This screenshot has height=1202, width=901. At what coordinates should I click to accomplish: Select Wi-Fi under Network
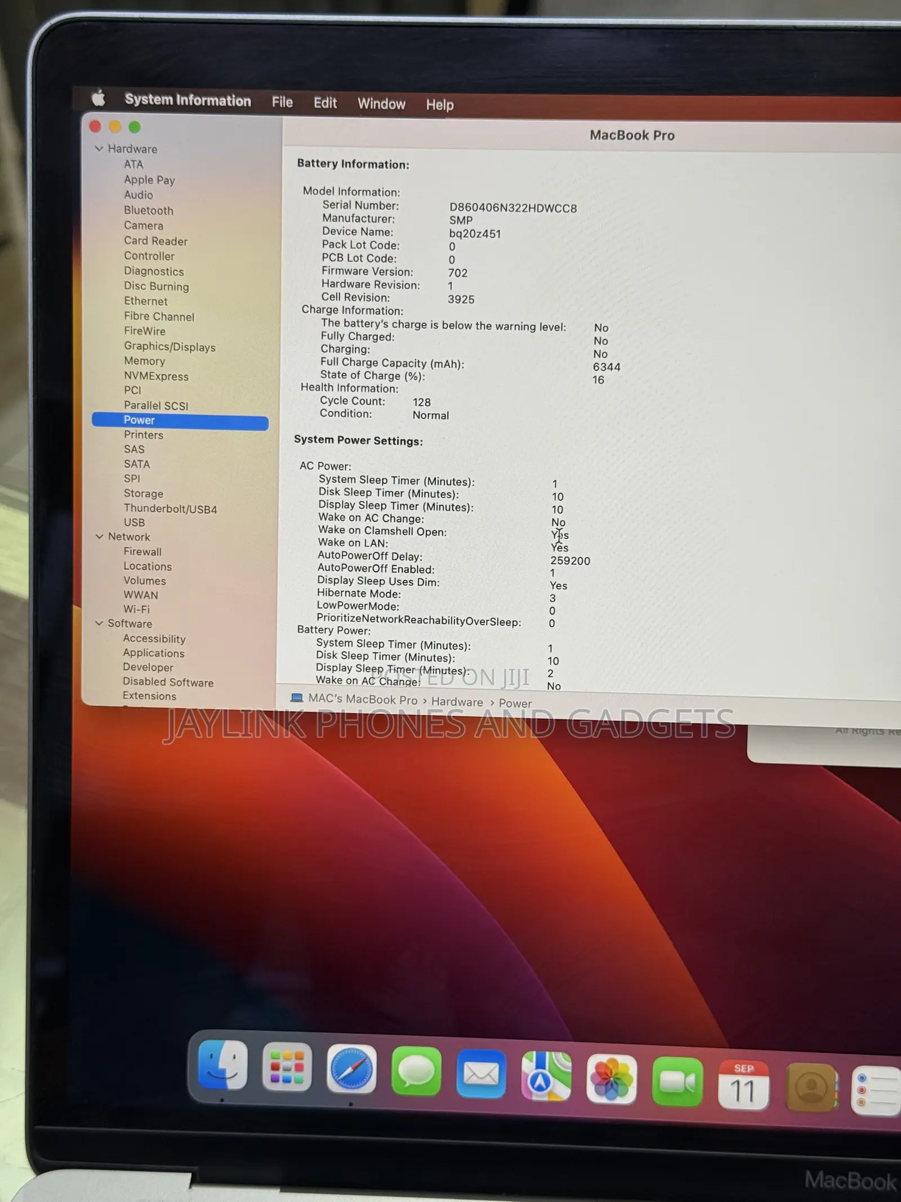pos(136,609)
